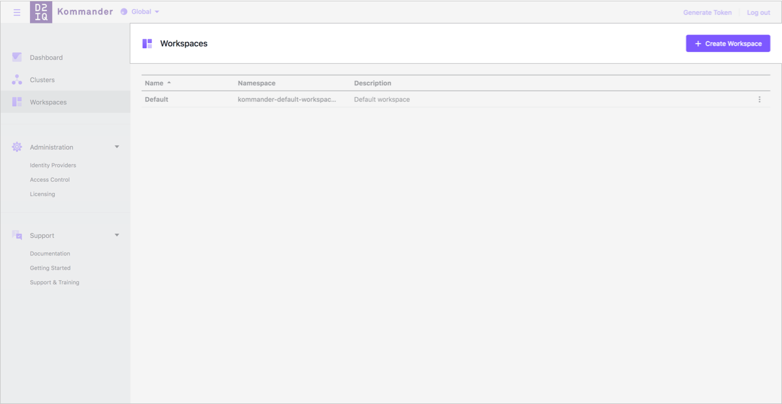This screenshot has height=404, width=782.
Task: Open Licensing
Action: [42, 194]
